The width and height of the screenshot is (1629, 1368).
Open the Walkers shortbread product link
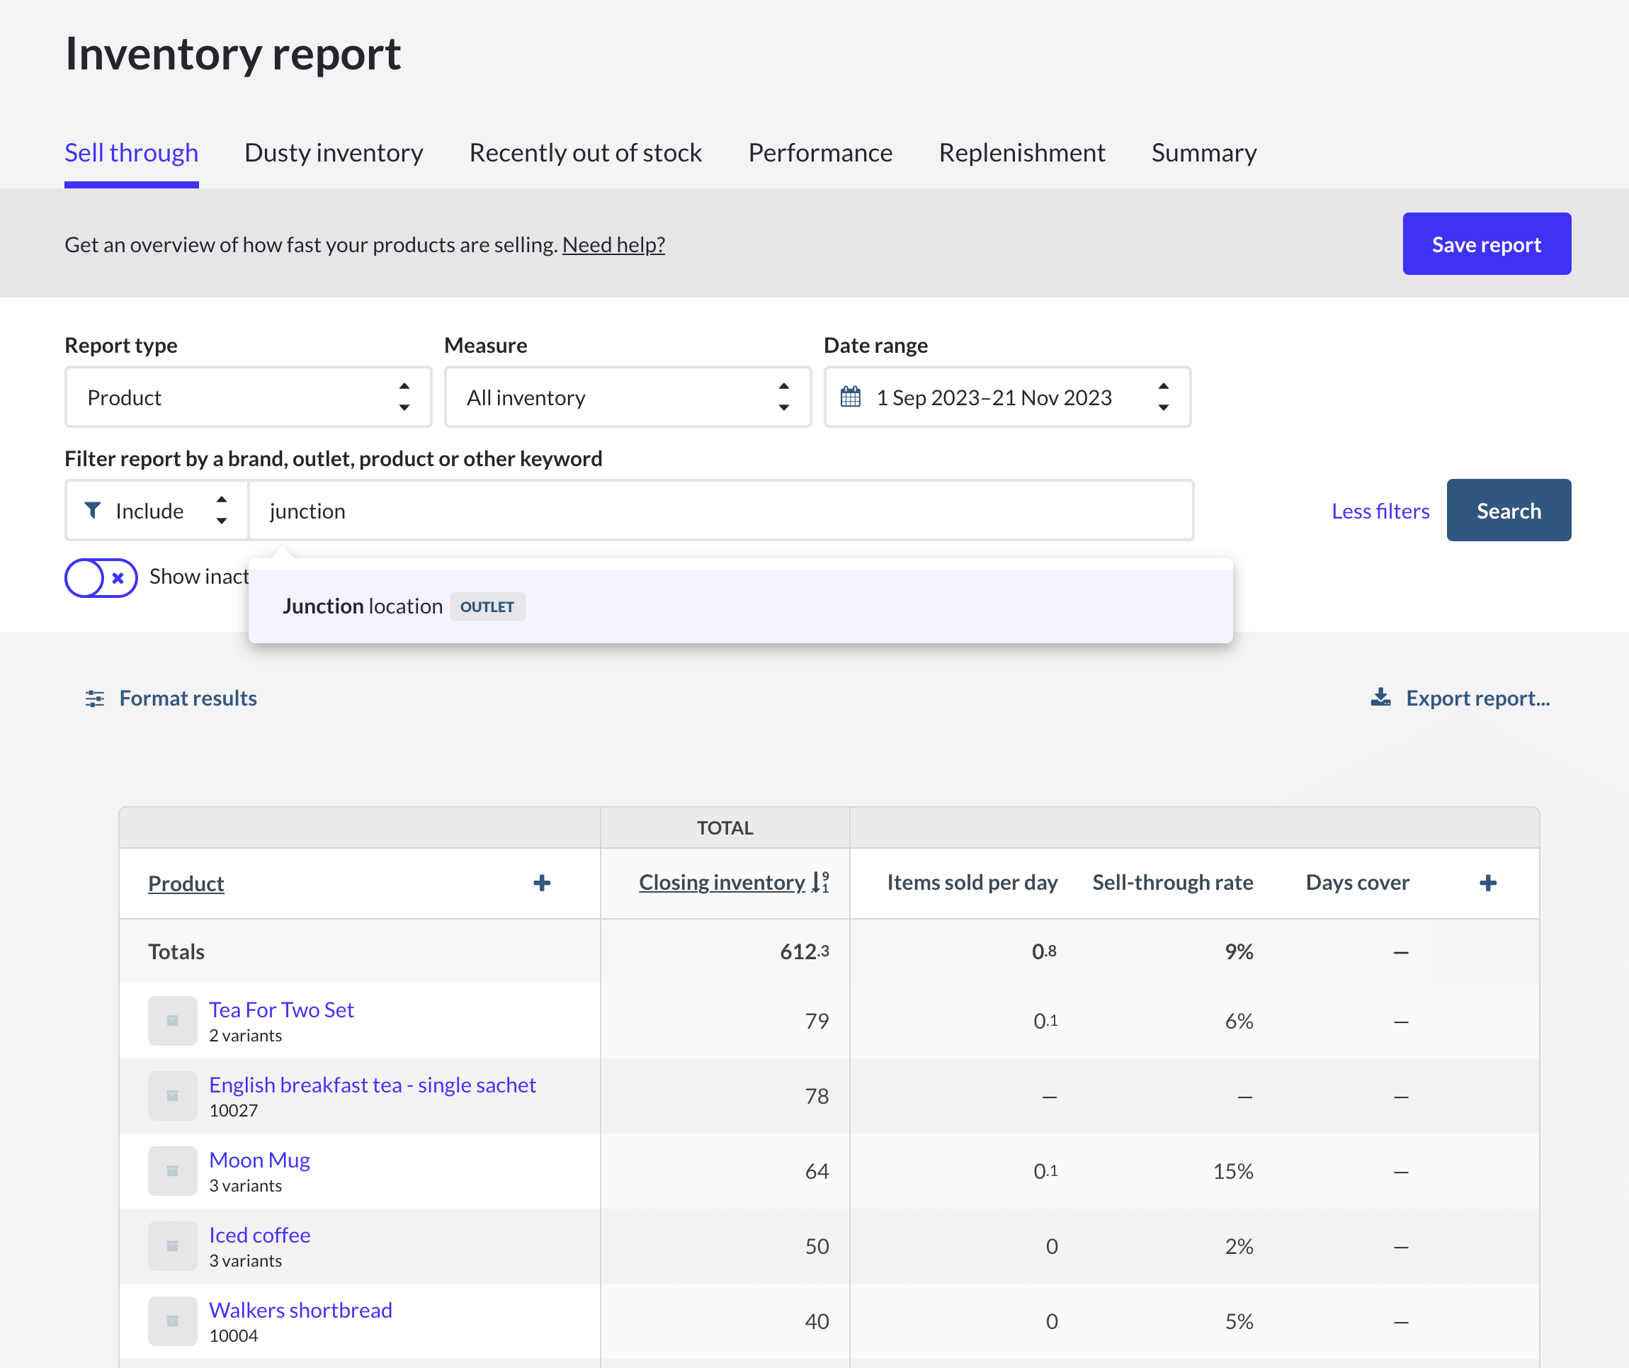301,1310
